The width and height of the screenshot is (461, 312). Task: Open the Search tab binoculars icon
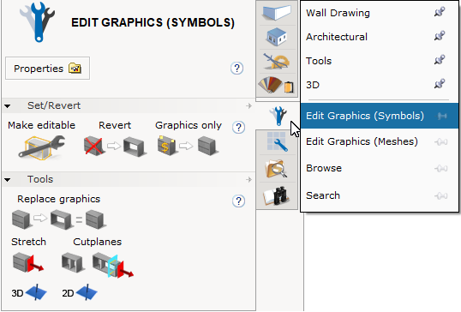(x=277, y=195)
